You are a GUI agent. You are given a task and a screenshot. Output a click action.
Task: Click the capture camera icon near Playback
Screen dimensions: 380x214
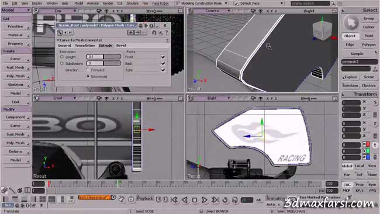coord(131,199)
